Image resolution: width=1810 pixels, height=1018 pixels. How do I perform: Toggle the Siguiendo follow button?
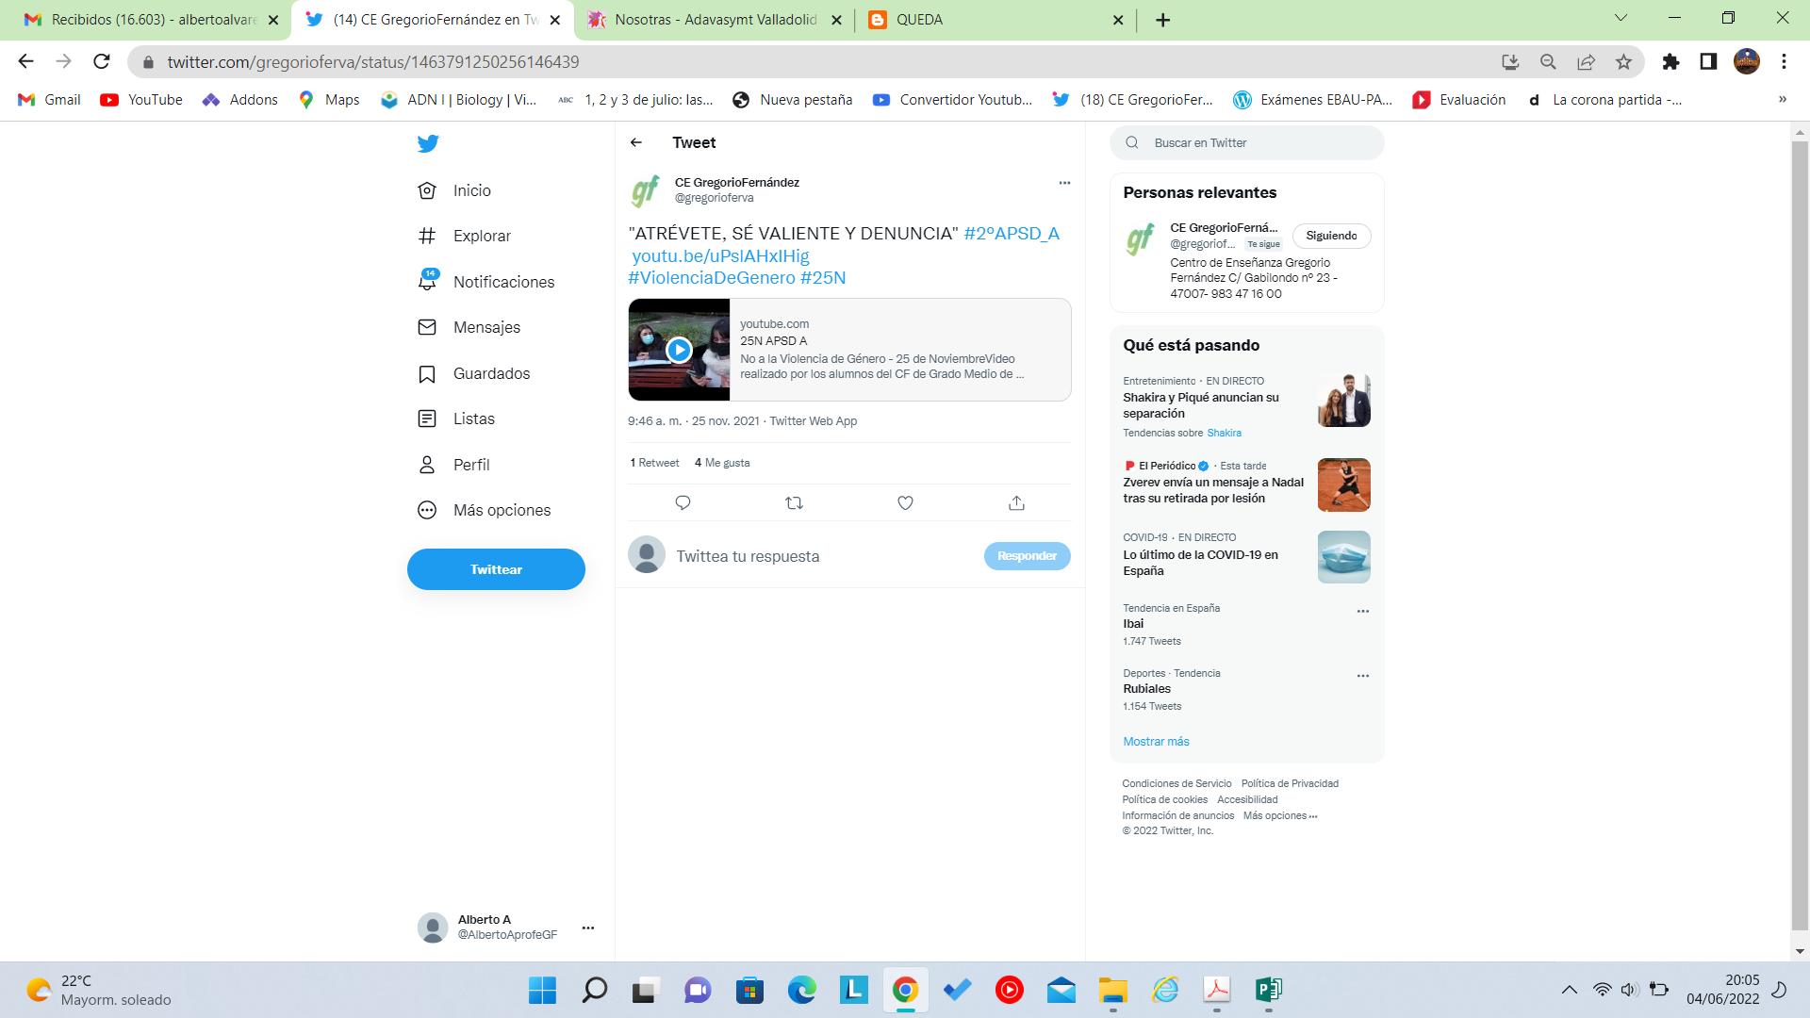[x=1331, y=236]
